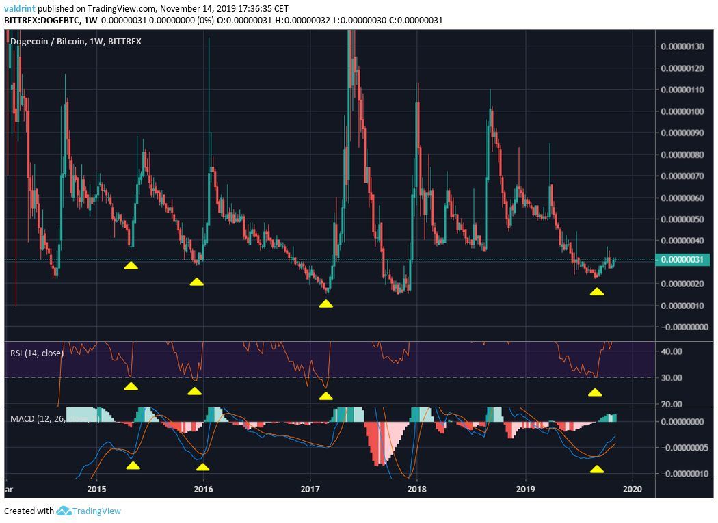This screenshot has height=523, width=718.
Task: Open valdrint's profile
Action: tap(18, 8)
